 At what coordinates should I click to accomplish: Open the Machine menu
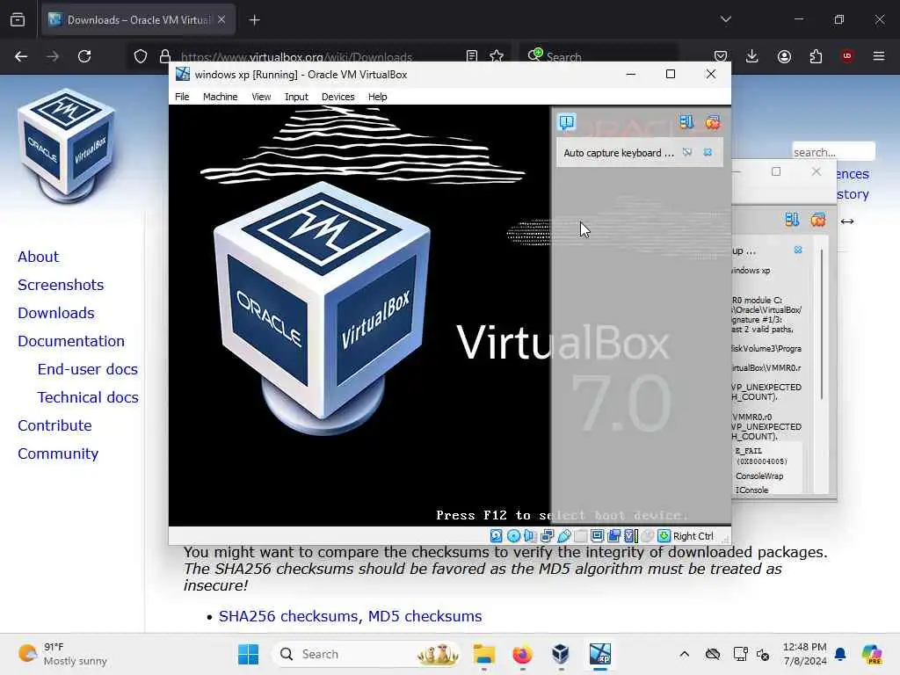pos(220,97)
